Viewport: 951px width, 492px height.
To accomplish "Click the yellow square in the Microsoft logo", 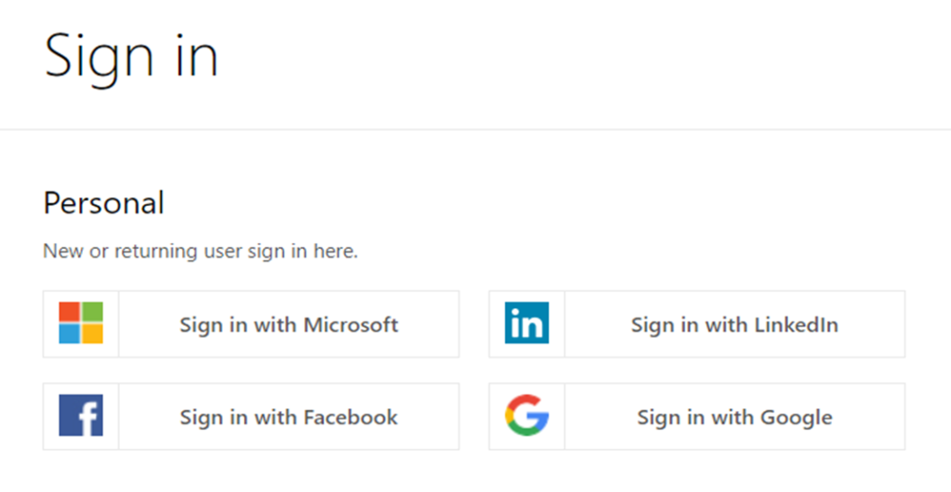I will pyautogui.click(x=92, y=334).
